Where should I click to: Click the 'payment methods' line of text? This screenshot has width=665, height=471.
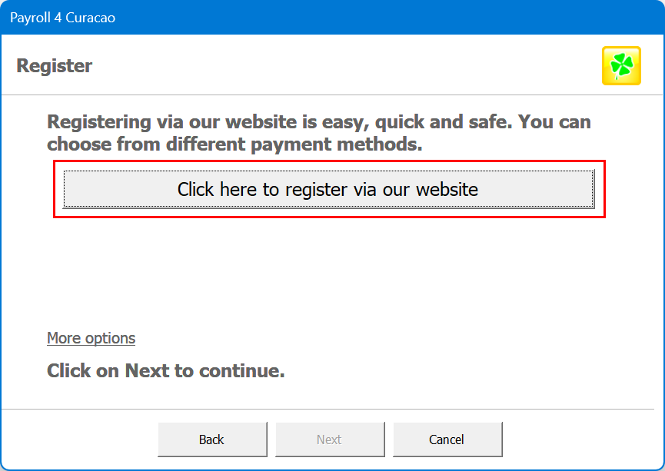pos(234,144)
